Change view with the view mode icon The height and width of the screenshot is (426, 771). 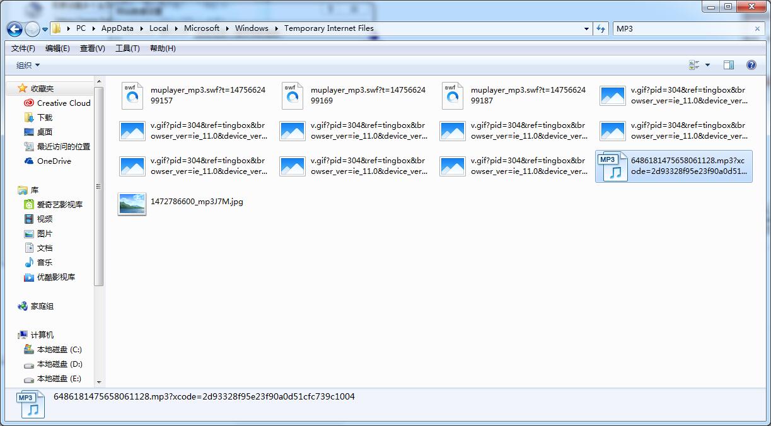coord(695,65)
